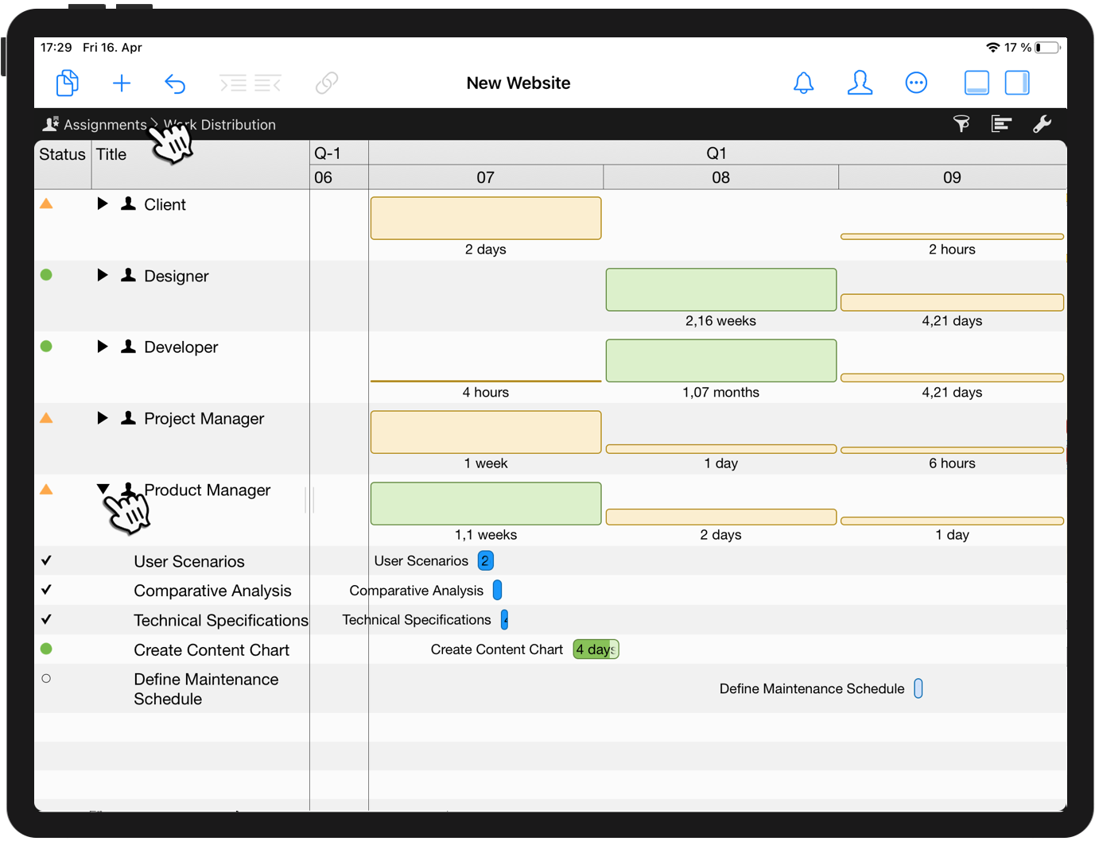Open the more options ellipsis icon
1095x841 pixels.
tap(916, 83)
